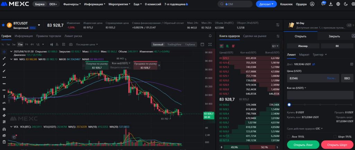Click the chart layout grid icon
Image resolution: width=355 pixels, height=150 pixels.
(x=64, y=45)
